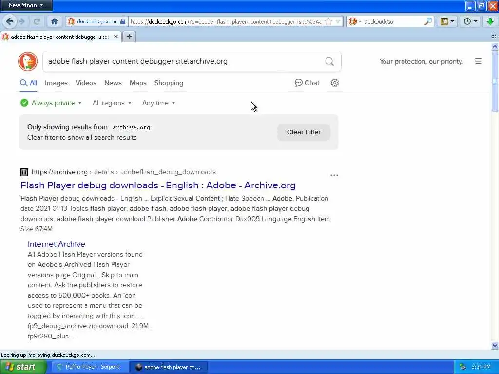Click the 'fp9_debug_archive.zip download' snippet text
The image size is (499, 374).
click(78, 326)
